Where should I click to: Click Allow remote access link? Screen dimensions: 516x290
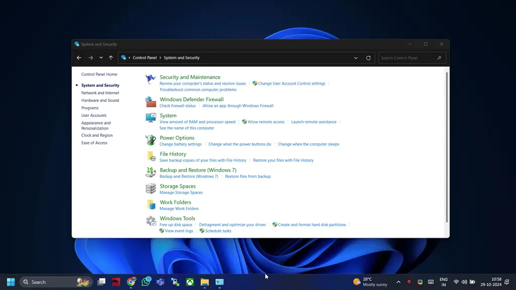[266, 122]
